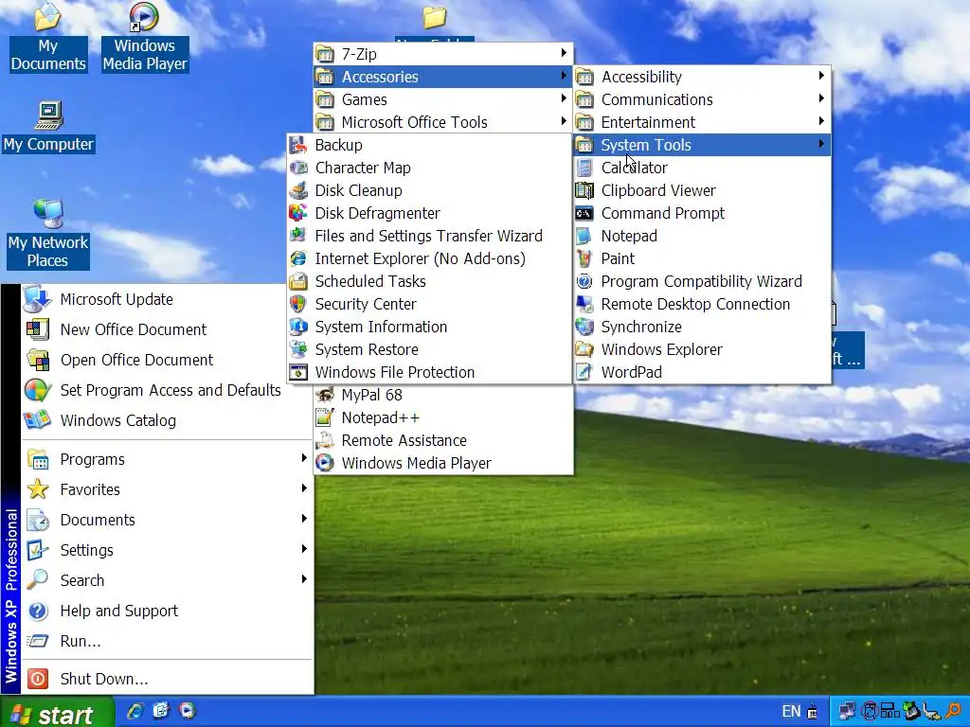The width and height of the screenshot is (970, 727).
Task: Launch Calculator from Accessories
Action: point(702,168)
